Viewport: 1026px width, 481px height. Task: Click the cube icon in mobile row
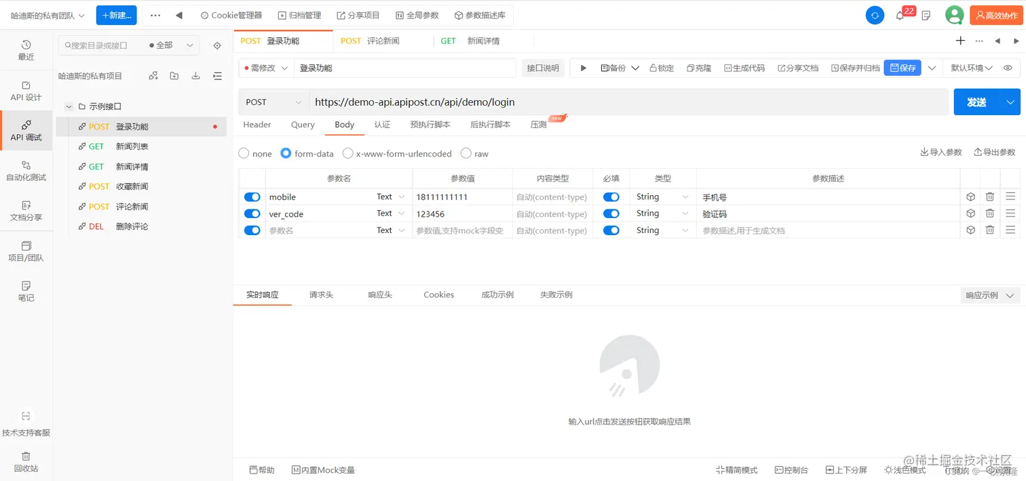971,196
